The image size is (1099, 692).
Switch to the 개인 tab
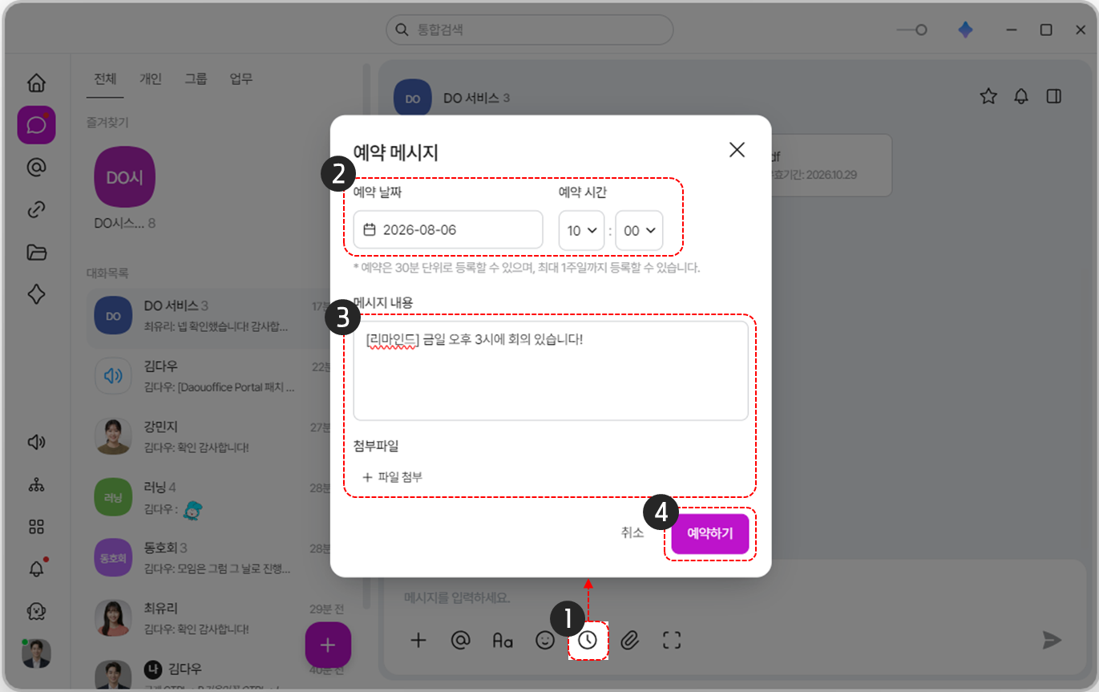point(151,79)
